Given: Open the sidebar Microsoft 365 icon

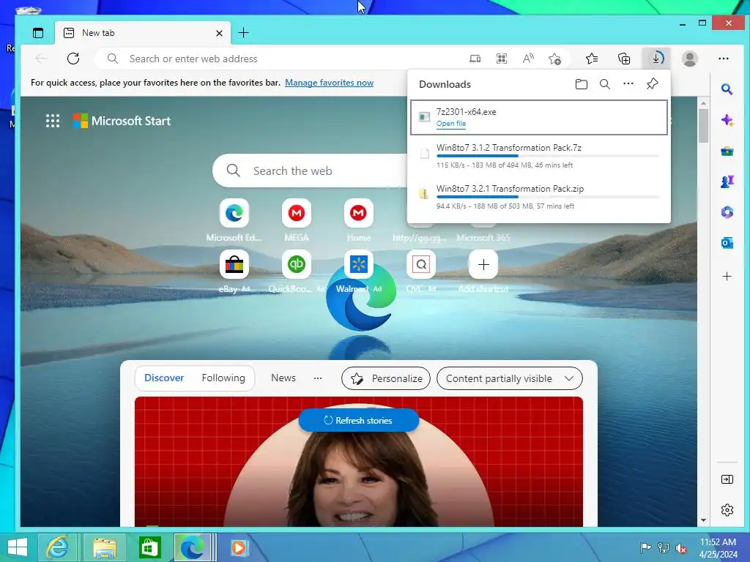Looking at the screenshot, I should point(727,212).
